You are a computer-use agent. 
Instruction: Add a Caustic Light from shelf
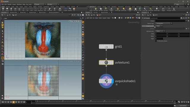pyautogui.click(x=145, y=9)
